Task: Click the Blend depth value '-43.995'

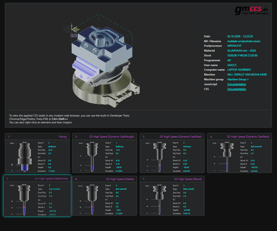Action: pyautogui.click(x=187, y=210)
